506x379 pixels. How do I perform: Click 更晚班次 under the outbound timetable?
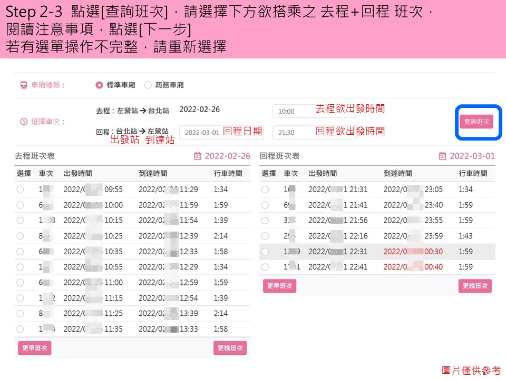point(230,348)
